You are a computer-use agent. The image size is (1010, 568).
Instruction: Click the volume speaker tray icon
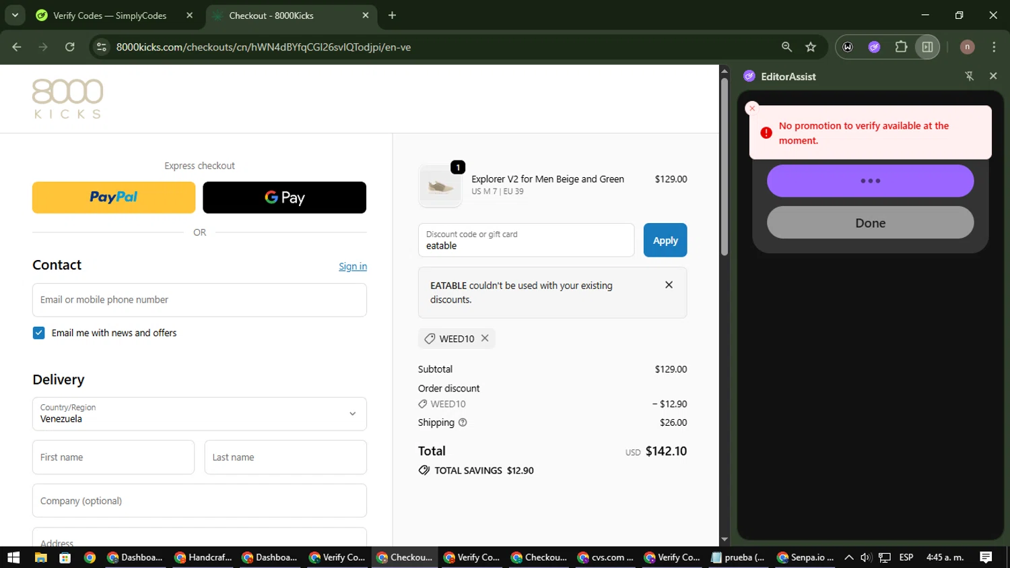click(866, 557)
